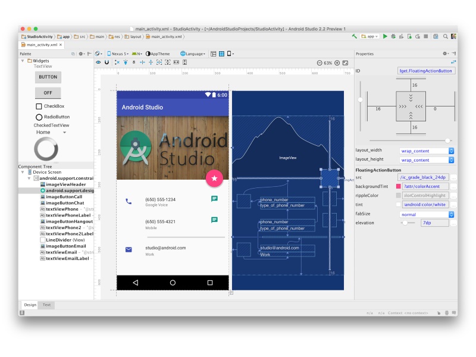The width and height of the screenshot is (476, 357).
Task: Click the AppTheme theme selector
Action: click(x=158, y=54)
